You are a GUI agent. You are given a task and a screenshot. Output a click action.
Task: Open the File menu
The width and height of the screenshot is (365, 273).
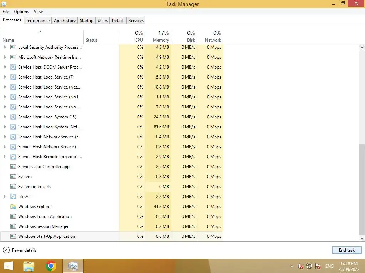pos(6,12)
